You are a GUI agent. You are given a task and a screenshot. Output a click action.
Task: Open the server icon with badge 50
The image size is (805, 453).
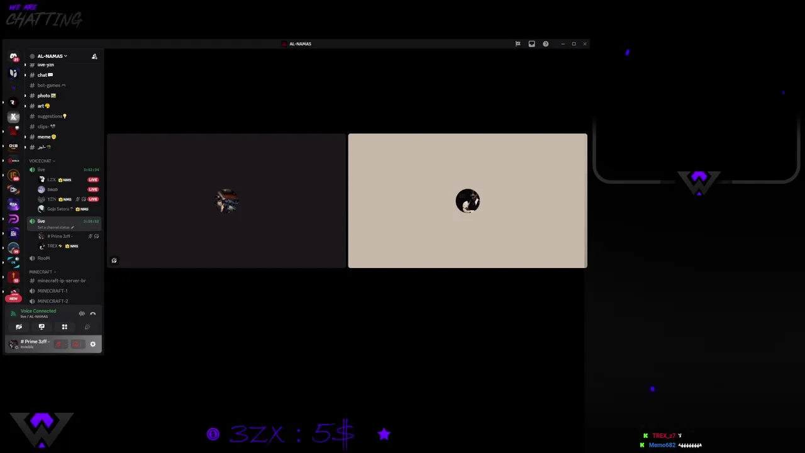(x=13, y=176)
